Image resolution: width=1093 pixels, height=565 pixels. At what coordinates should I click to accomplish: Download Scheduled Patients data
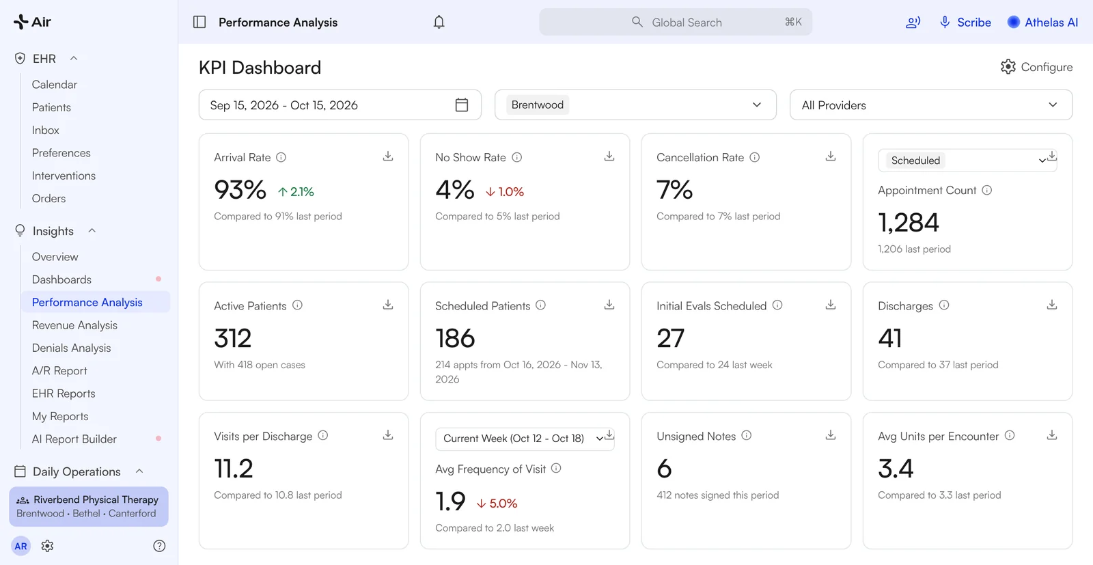(609, 305)
